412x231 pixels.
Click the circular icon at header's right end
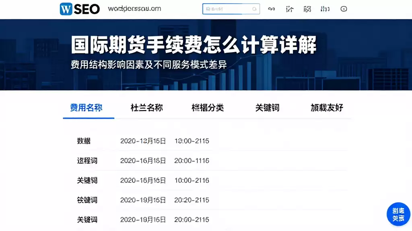(x=344, y=9)
